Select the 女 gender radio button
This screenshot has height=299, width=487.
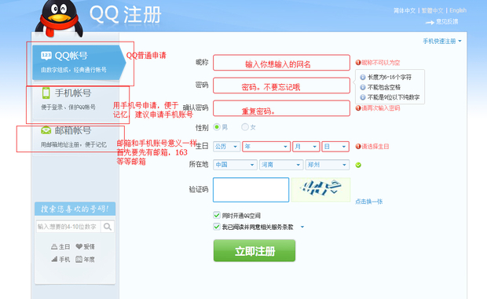(245, 127)
